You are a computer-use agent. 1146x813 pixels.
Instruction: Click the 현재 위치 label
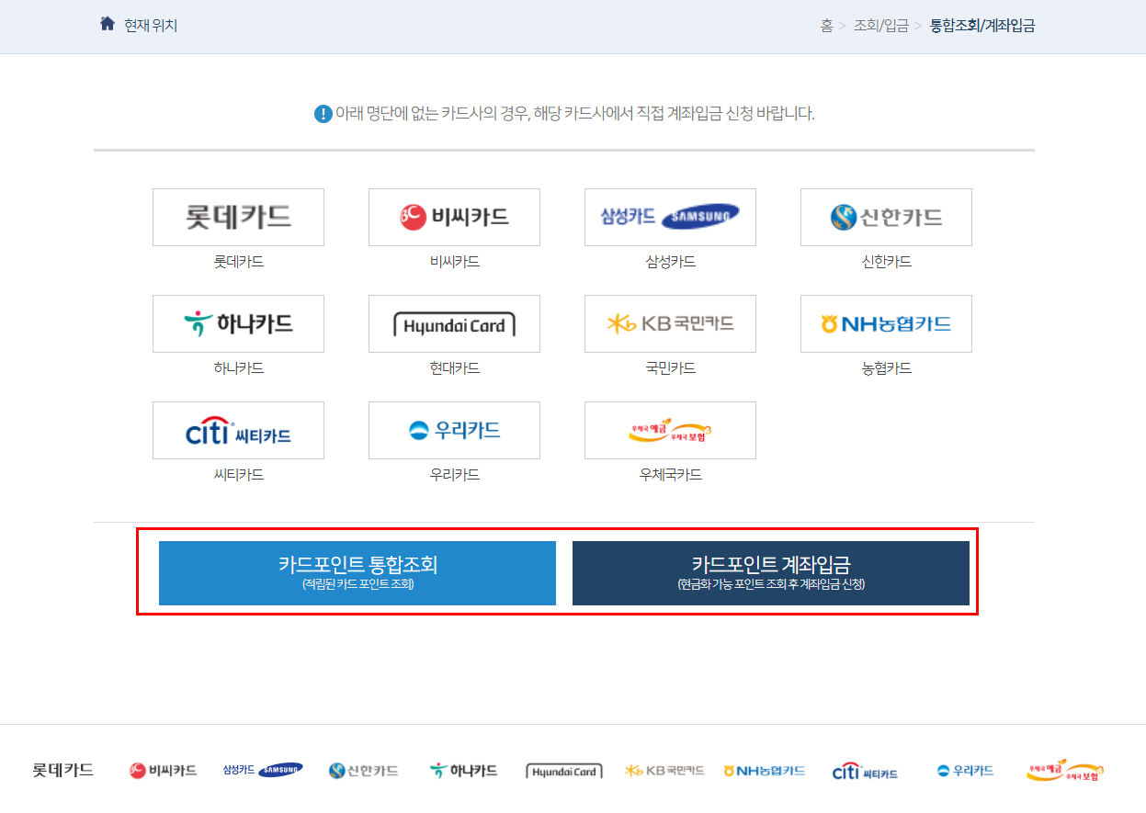point(151,26)
